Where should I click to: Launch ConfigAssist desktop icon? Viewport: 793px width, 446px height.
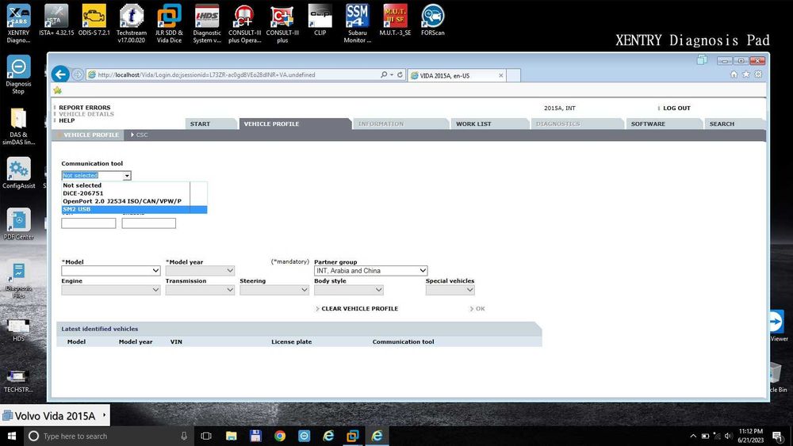click(19, 173)
